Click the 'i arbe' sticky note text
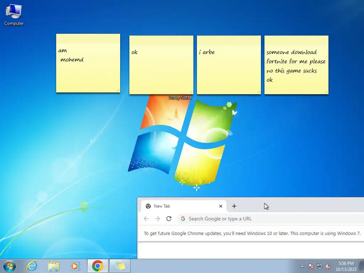Viewport: 364px width, 273px height. pyautogui.click(x=207, y=52)
